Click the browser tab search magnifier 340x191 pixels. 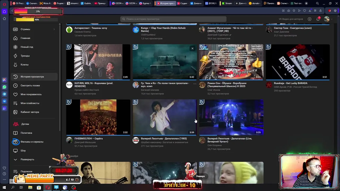point(317,3)
